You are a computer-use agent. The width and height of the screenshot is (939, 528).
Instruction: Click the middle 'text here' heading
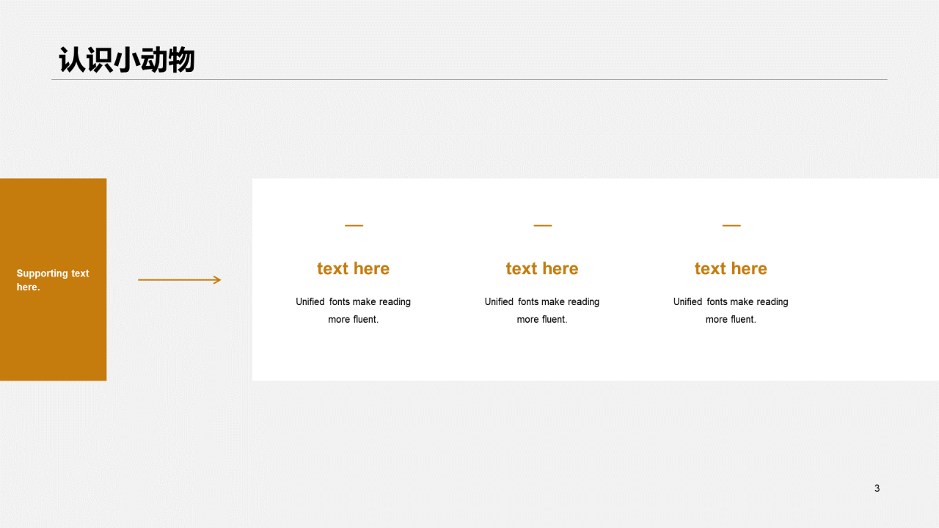click(542, 268)
